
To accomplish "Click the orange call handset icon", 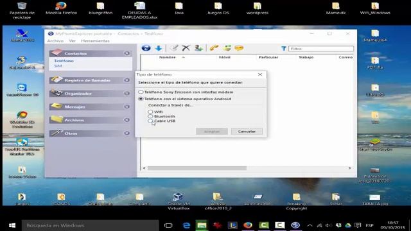I will pyautogui.click(x=214, y=48).
